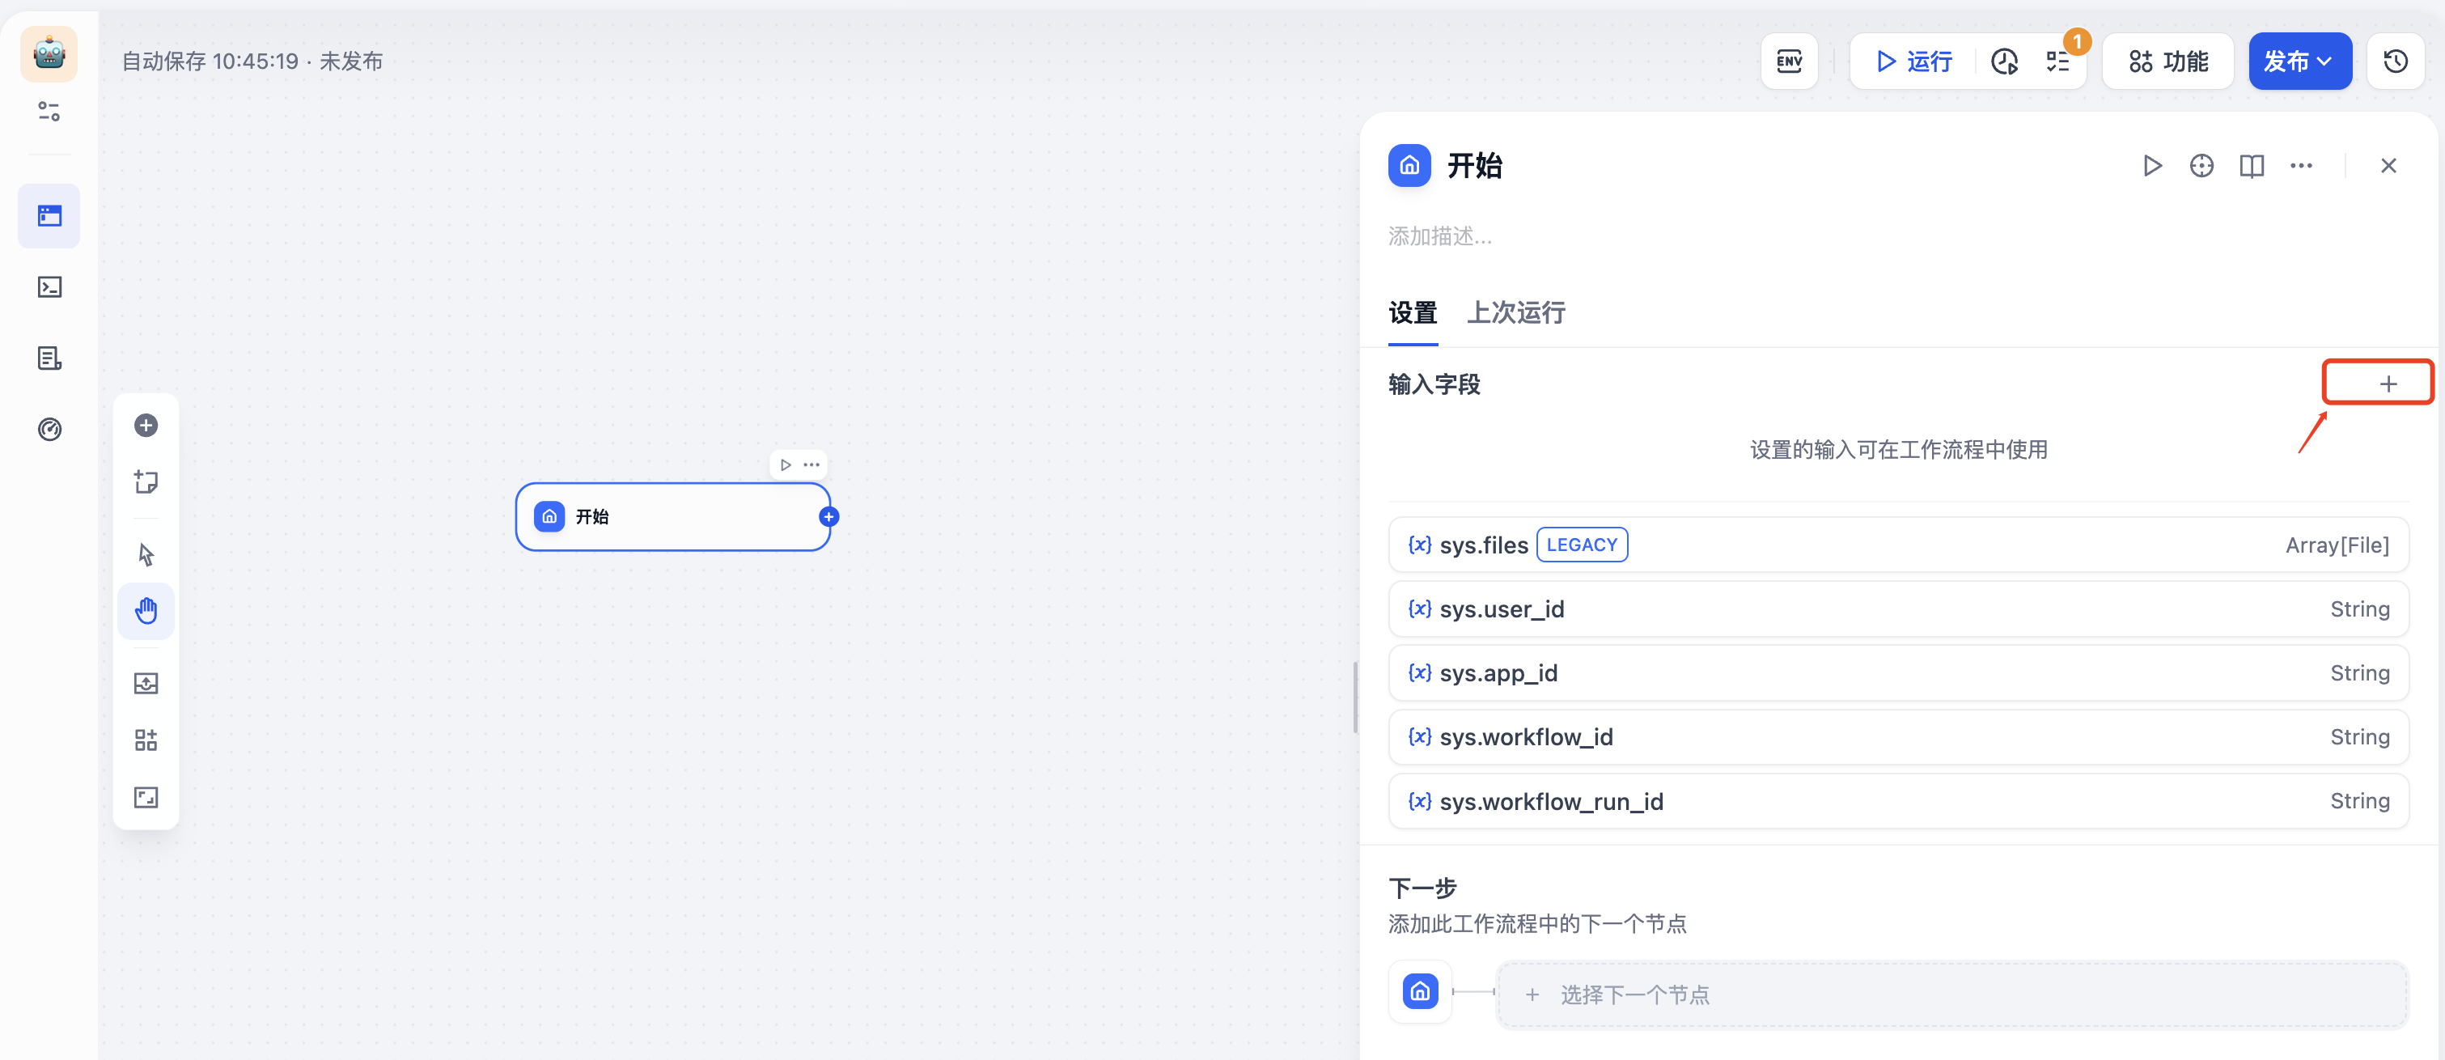Image resolution: width=2445 pixels, height=1060 pixels.
Task: Open the run history clock icon
Action: [x=2003, y=61]
